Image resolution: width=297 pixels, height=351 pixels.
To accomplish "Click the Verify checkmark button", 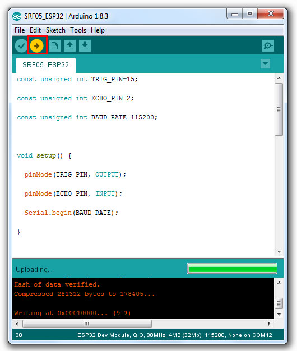I will tap(21, 46).
